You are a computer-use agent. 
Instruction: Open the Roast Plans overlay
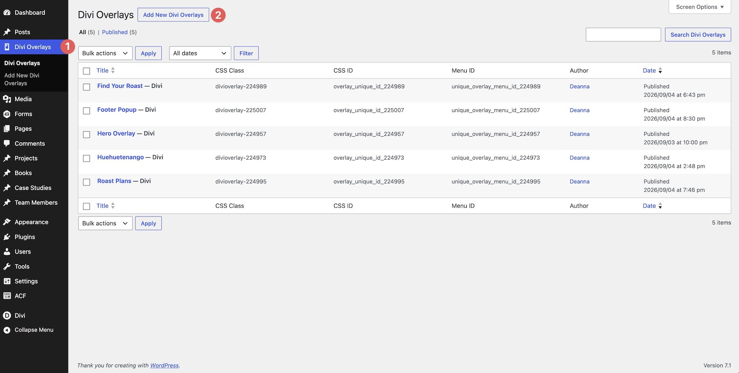tap(114, 181)
